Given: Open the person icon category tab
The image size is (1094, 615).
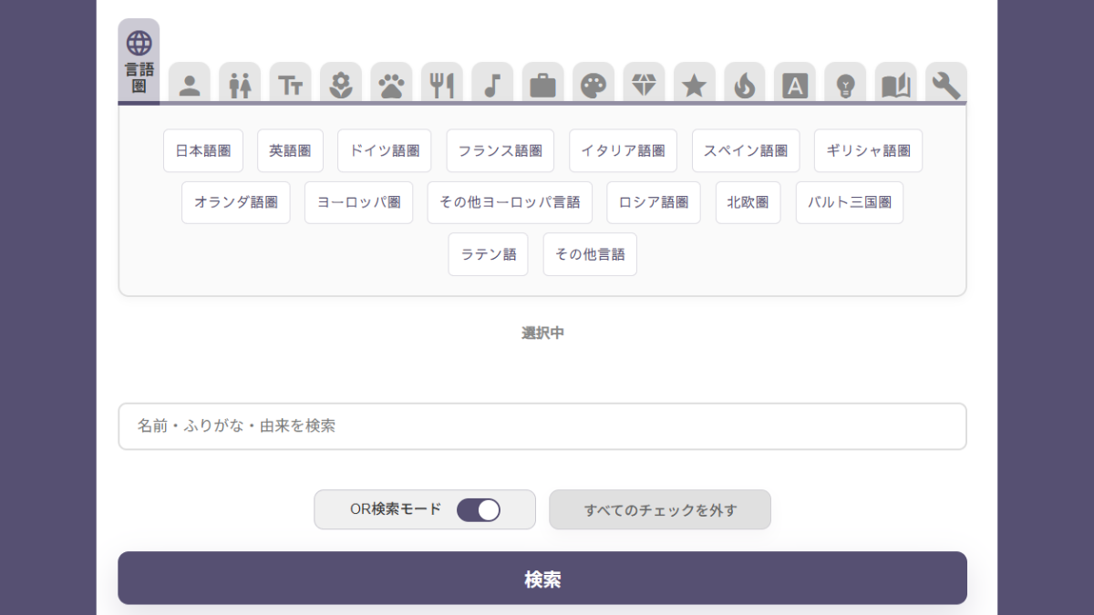Looking at the screenshot, I should tap(190, 85).
